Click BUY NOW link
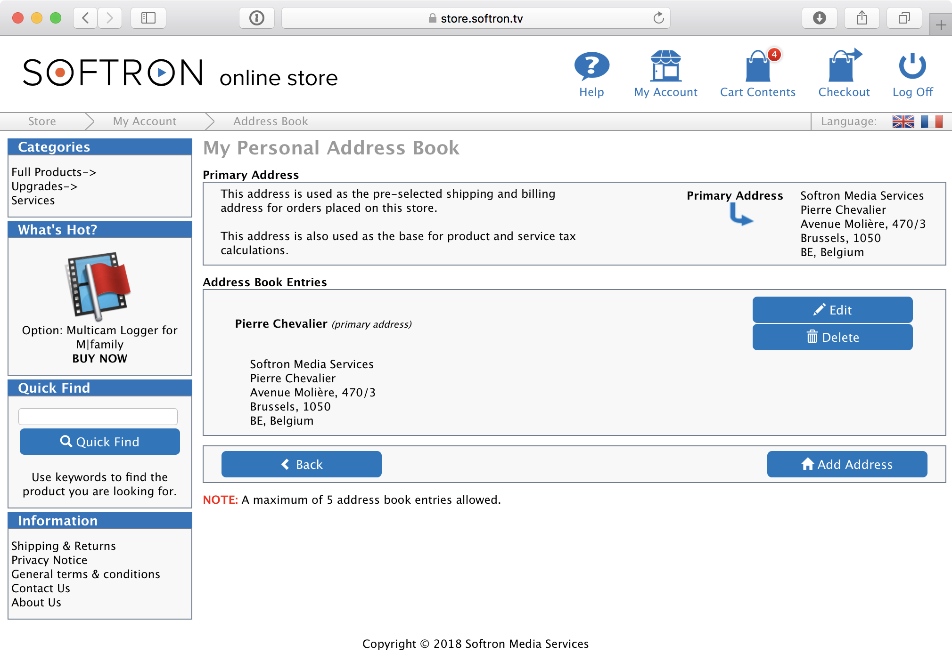 [x=100, y=359]
